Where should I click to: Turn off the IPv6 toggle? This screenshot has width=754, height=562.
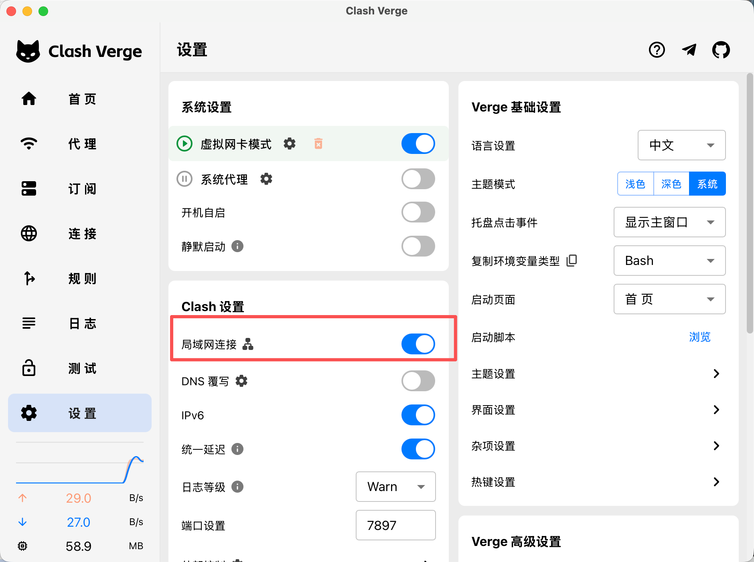point(418,415)
